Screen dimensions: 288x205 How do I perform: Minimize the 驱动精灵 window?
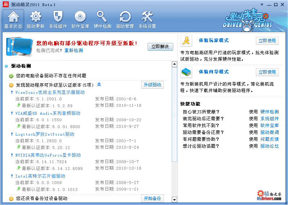[269, 5]
